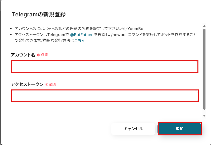
Task: Click the red asterisk beside アクセストークン
Action: point(46,84)
